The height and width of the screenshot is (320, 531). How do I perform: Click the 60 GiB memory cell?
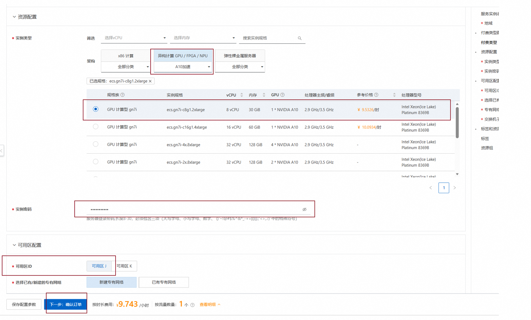tap(255, 127)
